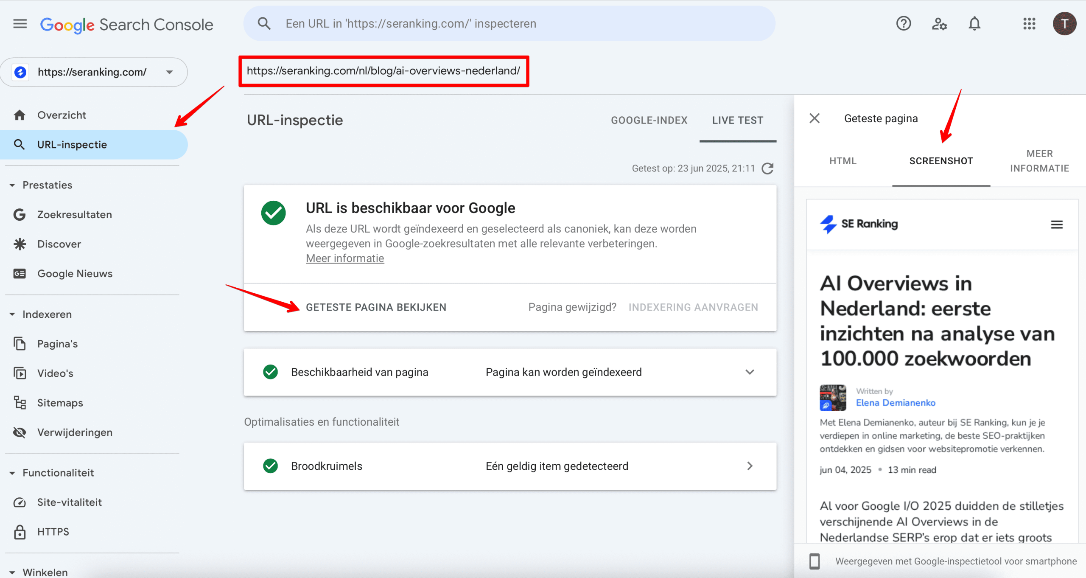Viewport: 1086px width, 578px height.
Task: Click the Zoekresultaten Google G icon
Action: pos(20,215)
